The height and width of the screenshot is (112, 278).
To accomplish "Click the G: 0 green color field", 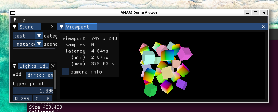I will pos(43,99).
